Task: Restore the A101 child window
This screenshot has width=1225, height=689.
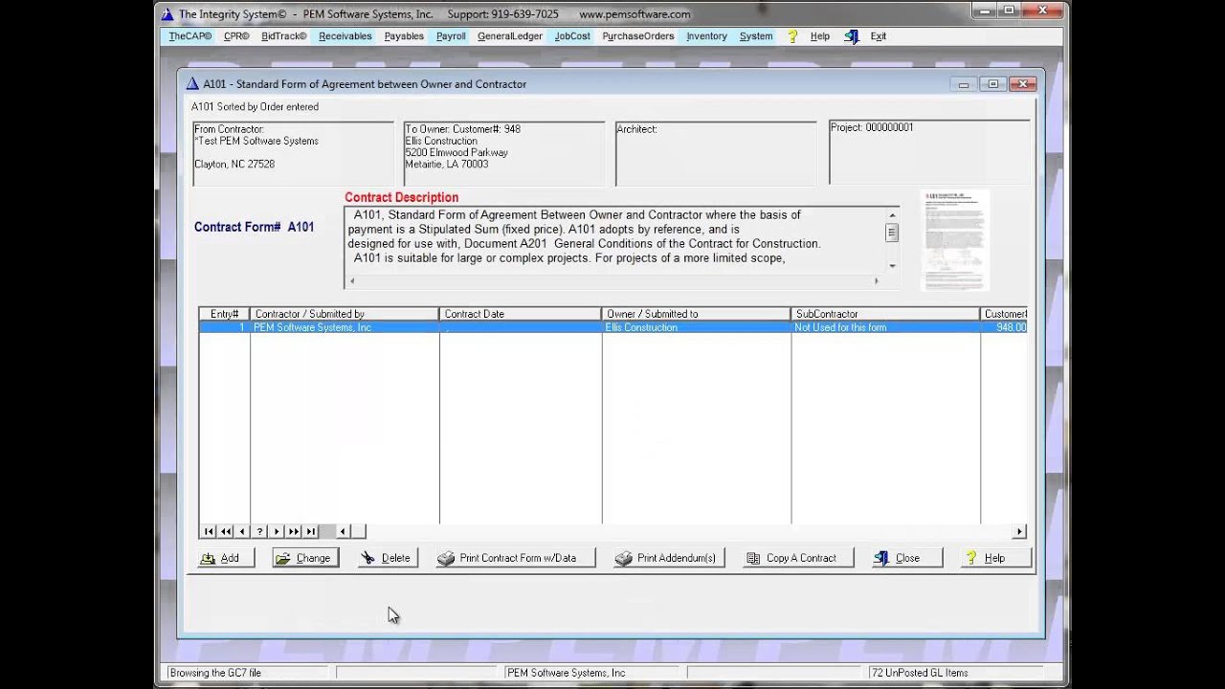Action: tap(992, 84)
